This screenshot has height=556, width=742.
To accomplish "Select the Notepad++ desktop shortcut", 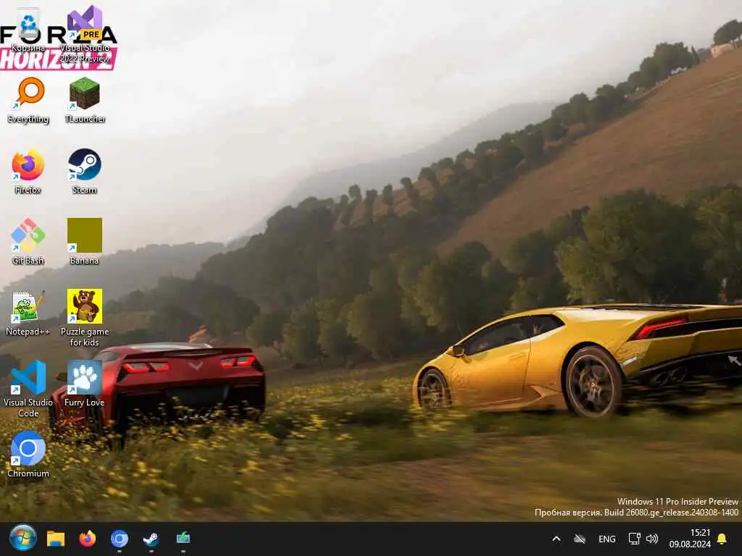I will 28,313.
